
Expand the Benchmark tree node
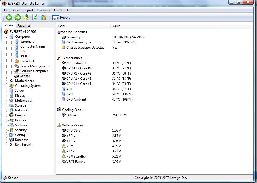tap(7, 145)
